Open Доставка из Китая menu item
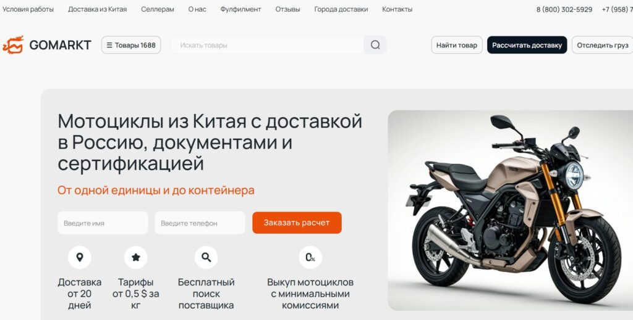Screen dimensions: 633x320 pos(97,9)
